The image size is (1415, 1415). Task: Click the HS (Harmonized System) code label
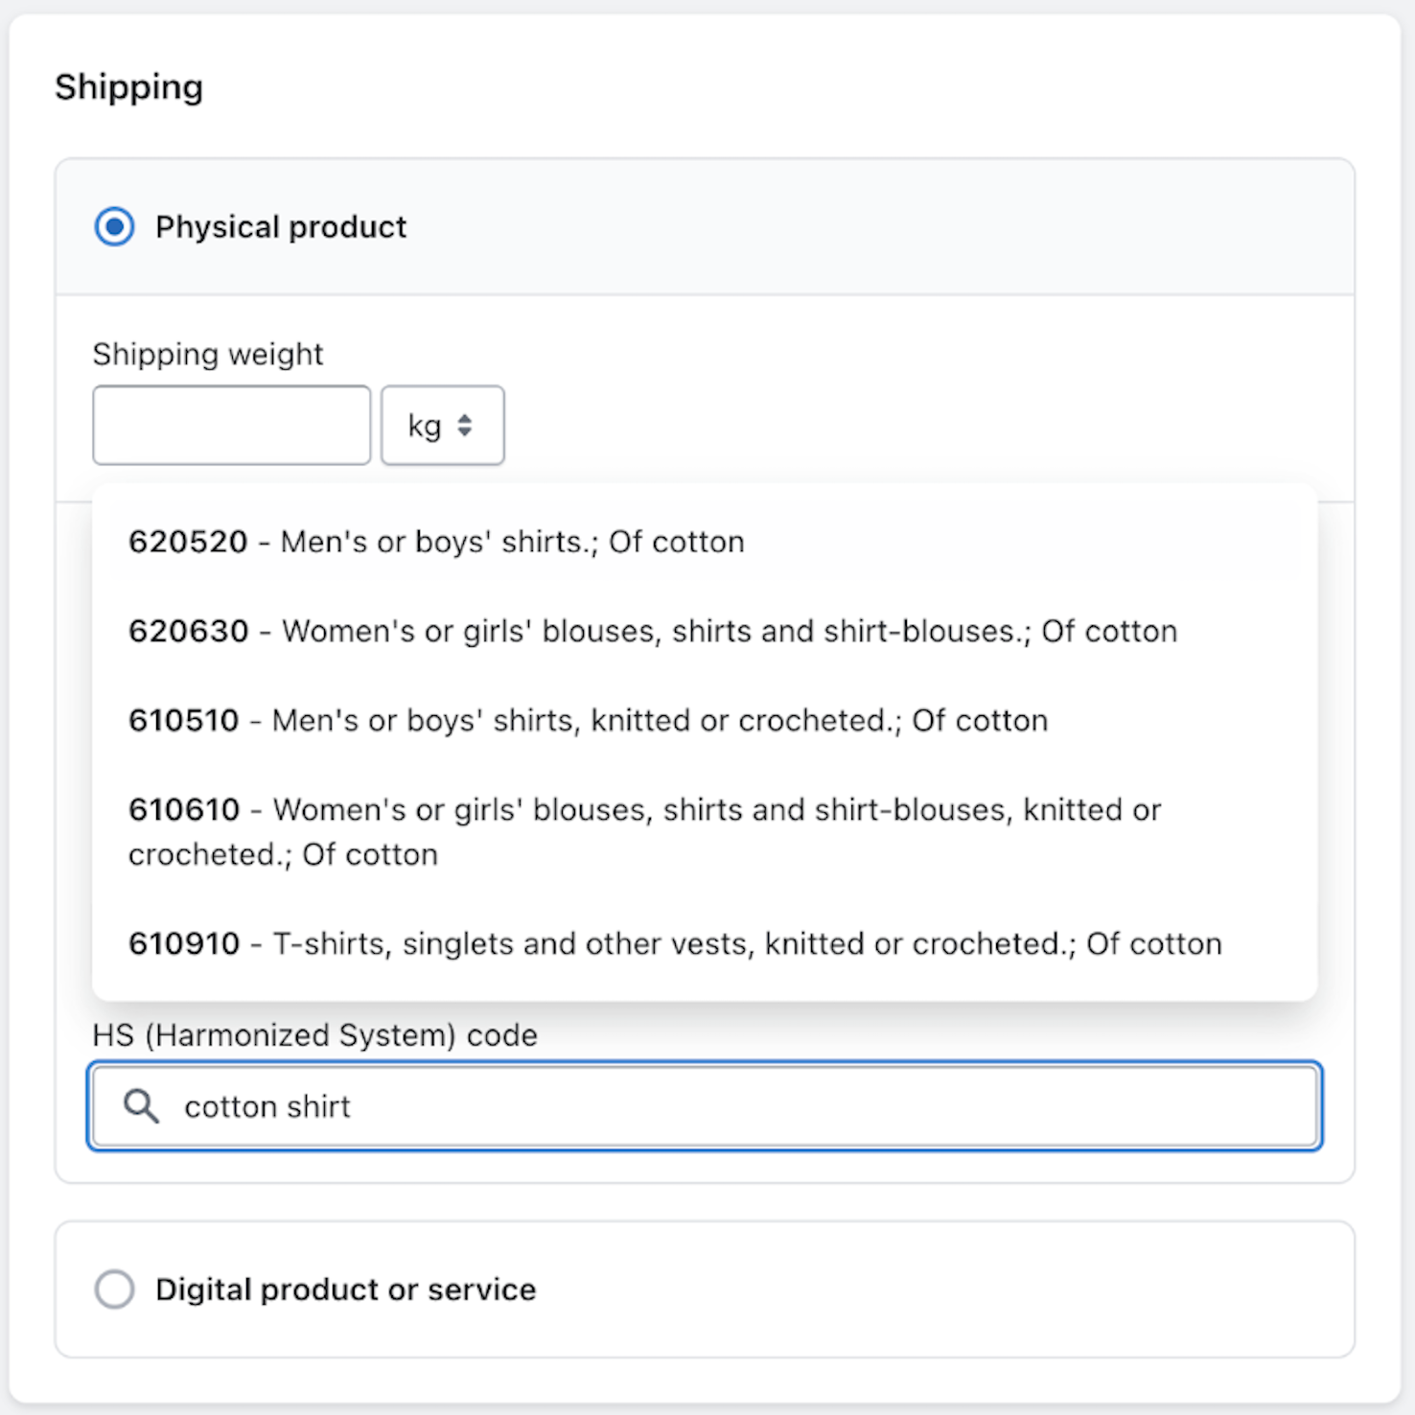click(x=314, y=1034)
